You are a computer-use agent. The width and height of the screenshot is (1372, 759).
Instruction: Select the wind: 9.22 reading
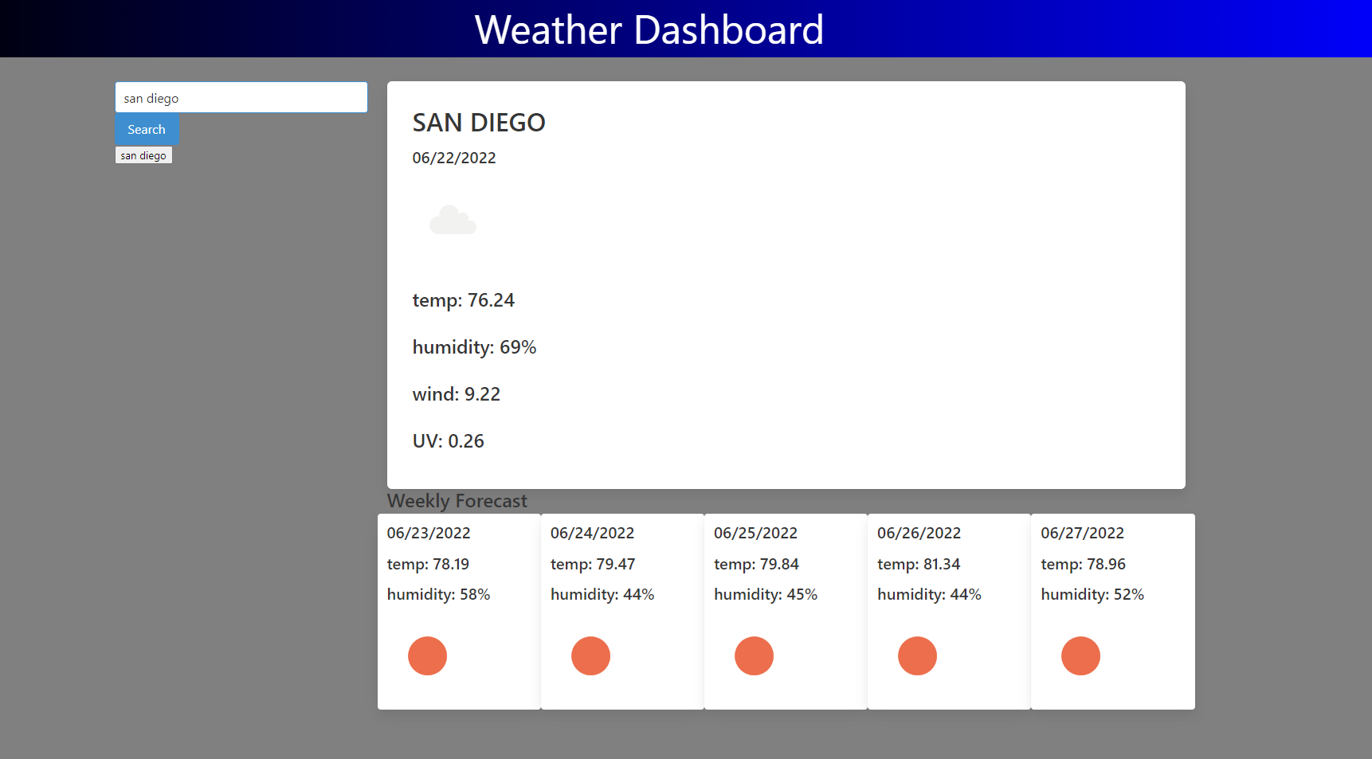tap(456, 393)
